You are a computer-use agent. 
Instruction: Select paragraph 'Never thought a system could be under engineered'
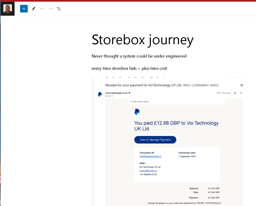point(139,56)
